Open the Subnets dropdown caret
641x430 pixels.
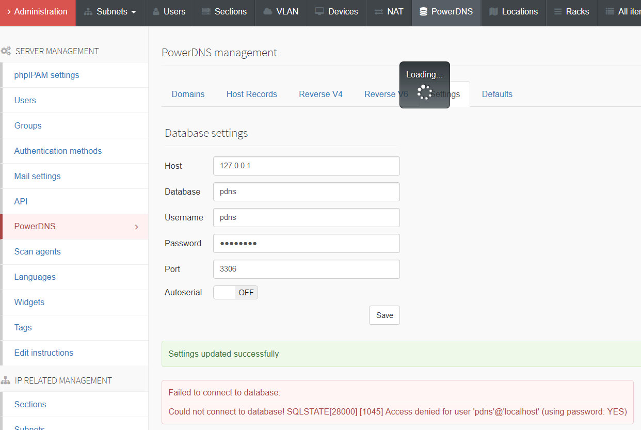pos(134,12)
